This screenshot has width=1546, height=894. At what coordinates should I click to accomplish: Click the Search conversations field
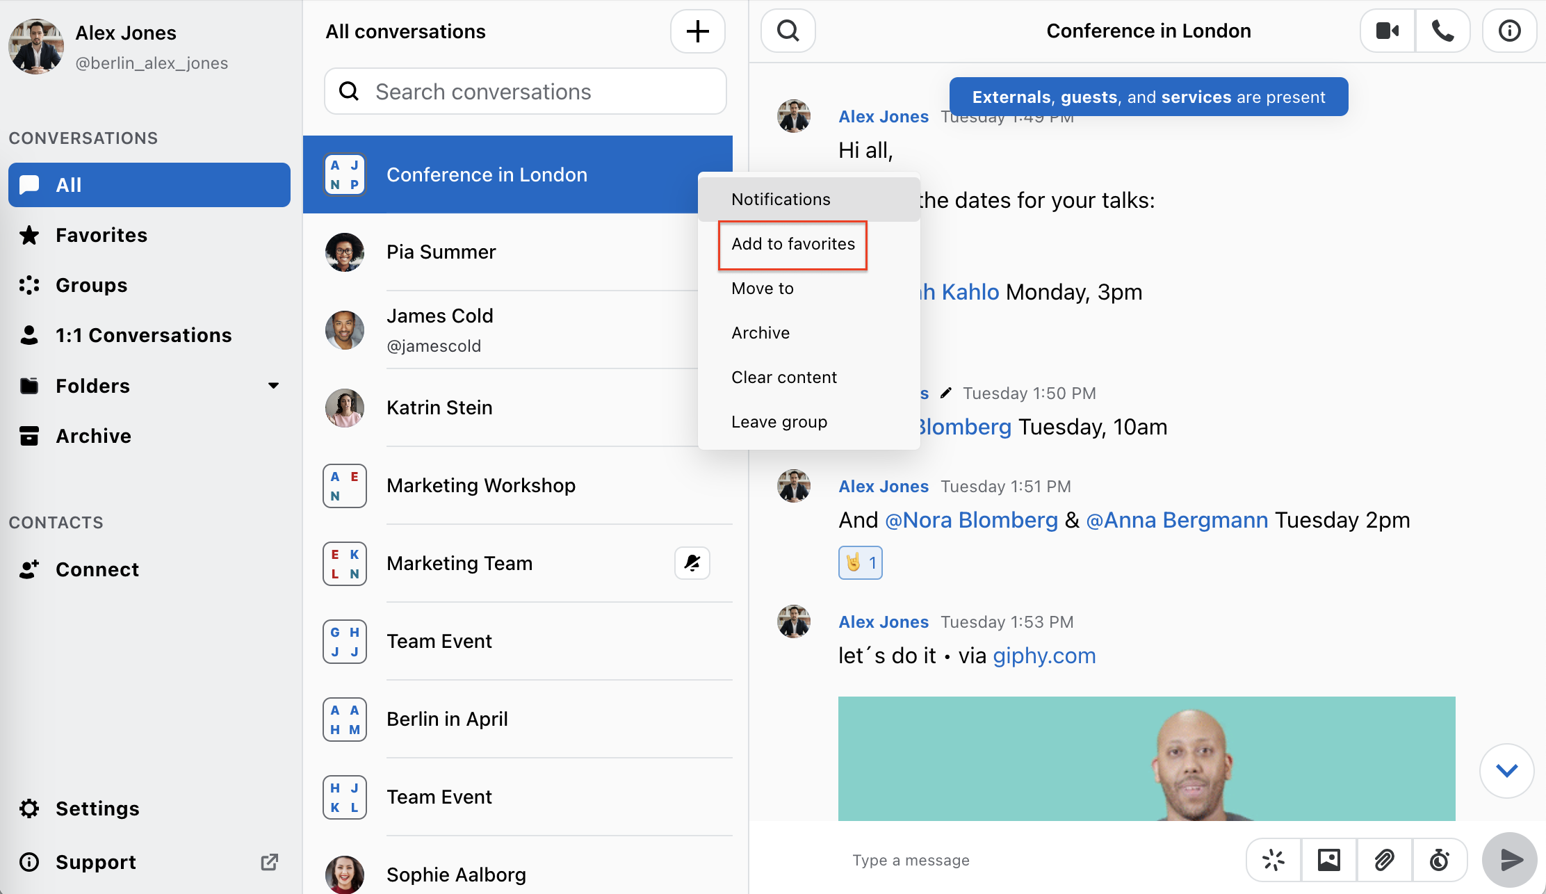tap(526, 91)
